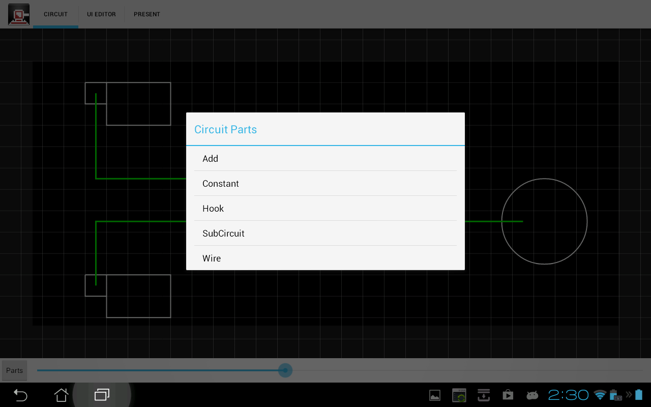Open the Play Store notification icon
Screen dimensions: 651x407
tap(508, 395)
